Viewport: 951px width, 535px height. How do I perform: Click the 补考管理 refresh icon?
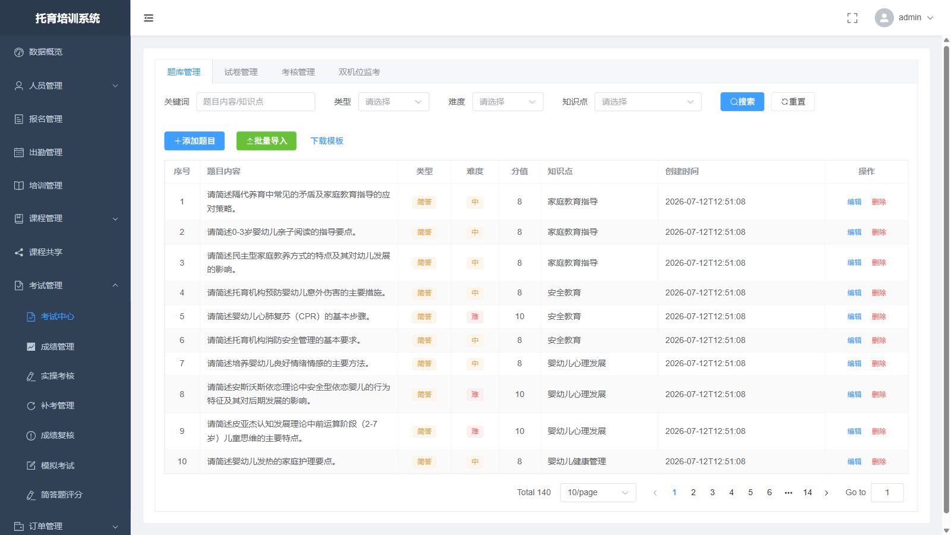tap(31, 406)
